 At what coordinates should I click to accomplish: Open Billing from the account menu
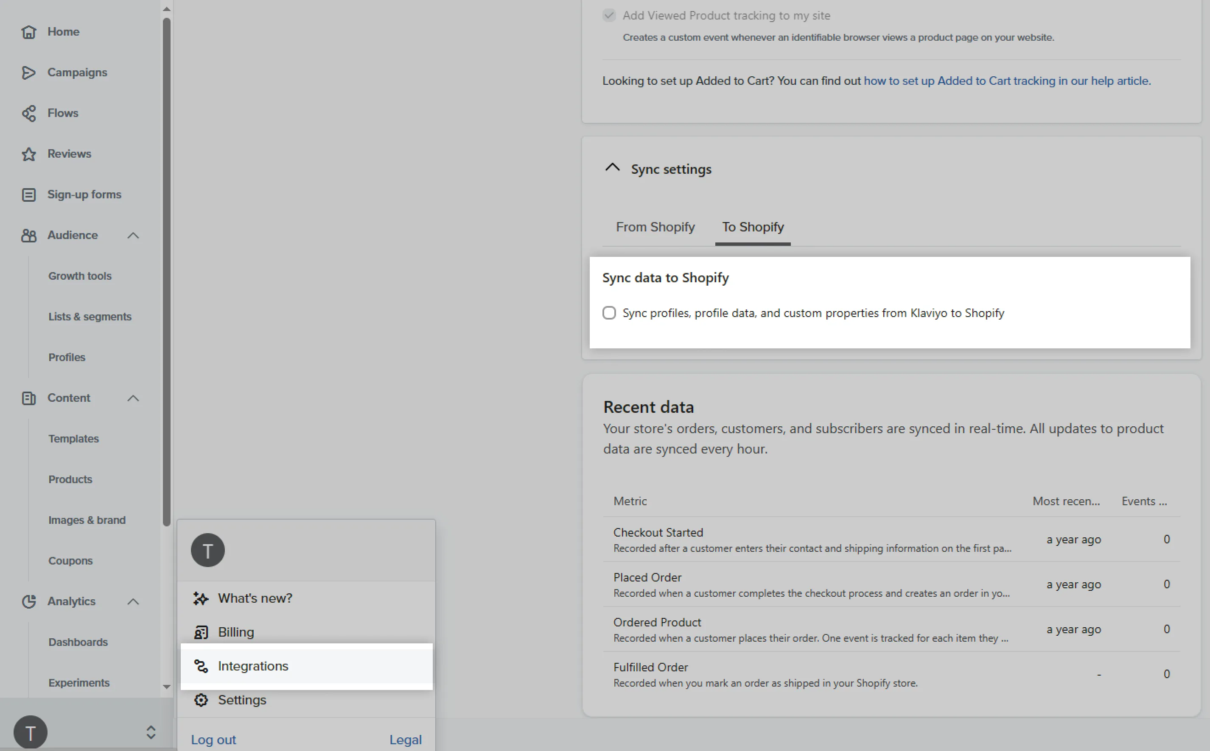(x=307, y=632)
